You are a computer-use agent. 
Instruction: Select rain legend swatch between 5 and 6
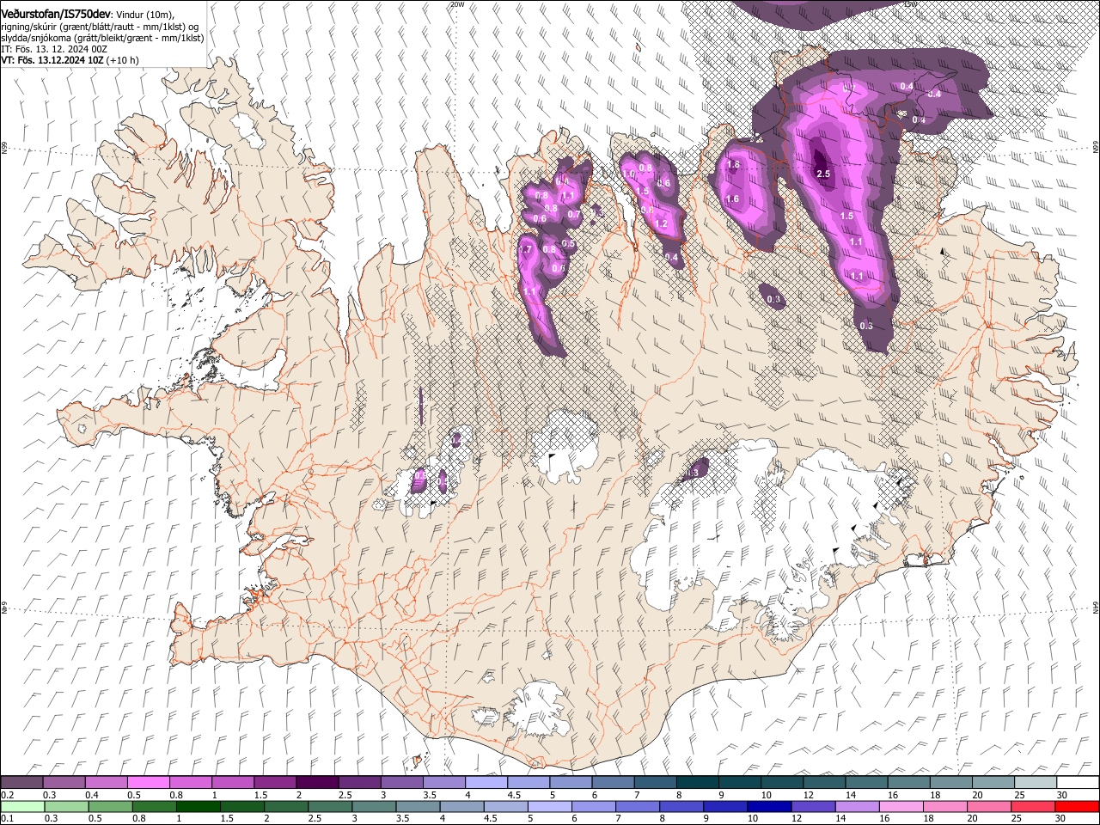(x=550, y=806)
